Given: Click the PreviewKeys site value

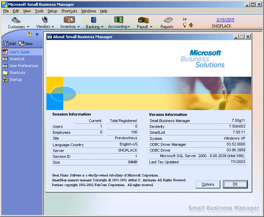Looking at the screenshot, I should (x=126, y=138).
